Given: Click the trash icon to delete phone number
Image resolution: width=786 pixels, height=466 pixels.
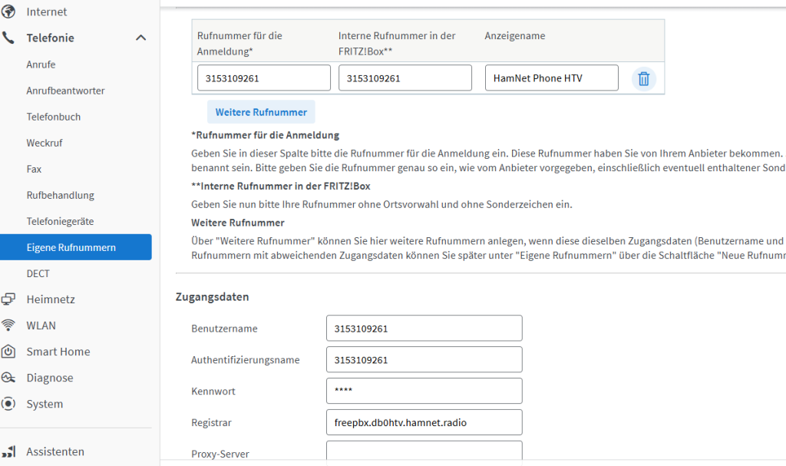Looking at the screenshot, I should [x=643, y=78].
